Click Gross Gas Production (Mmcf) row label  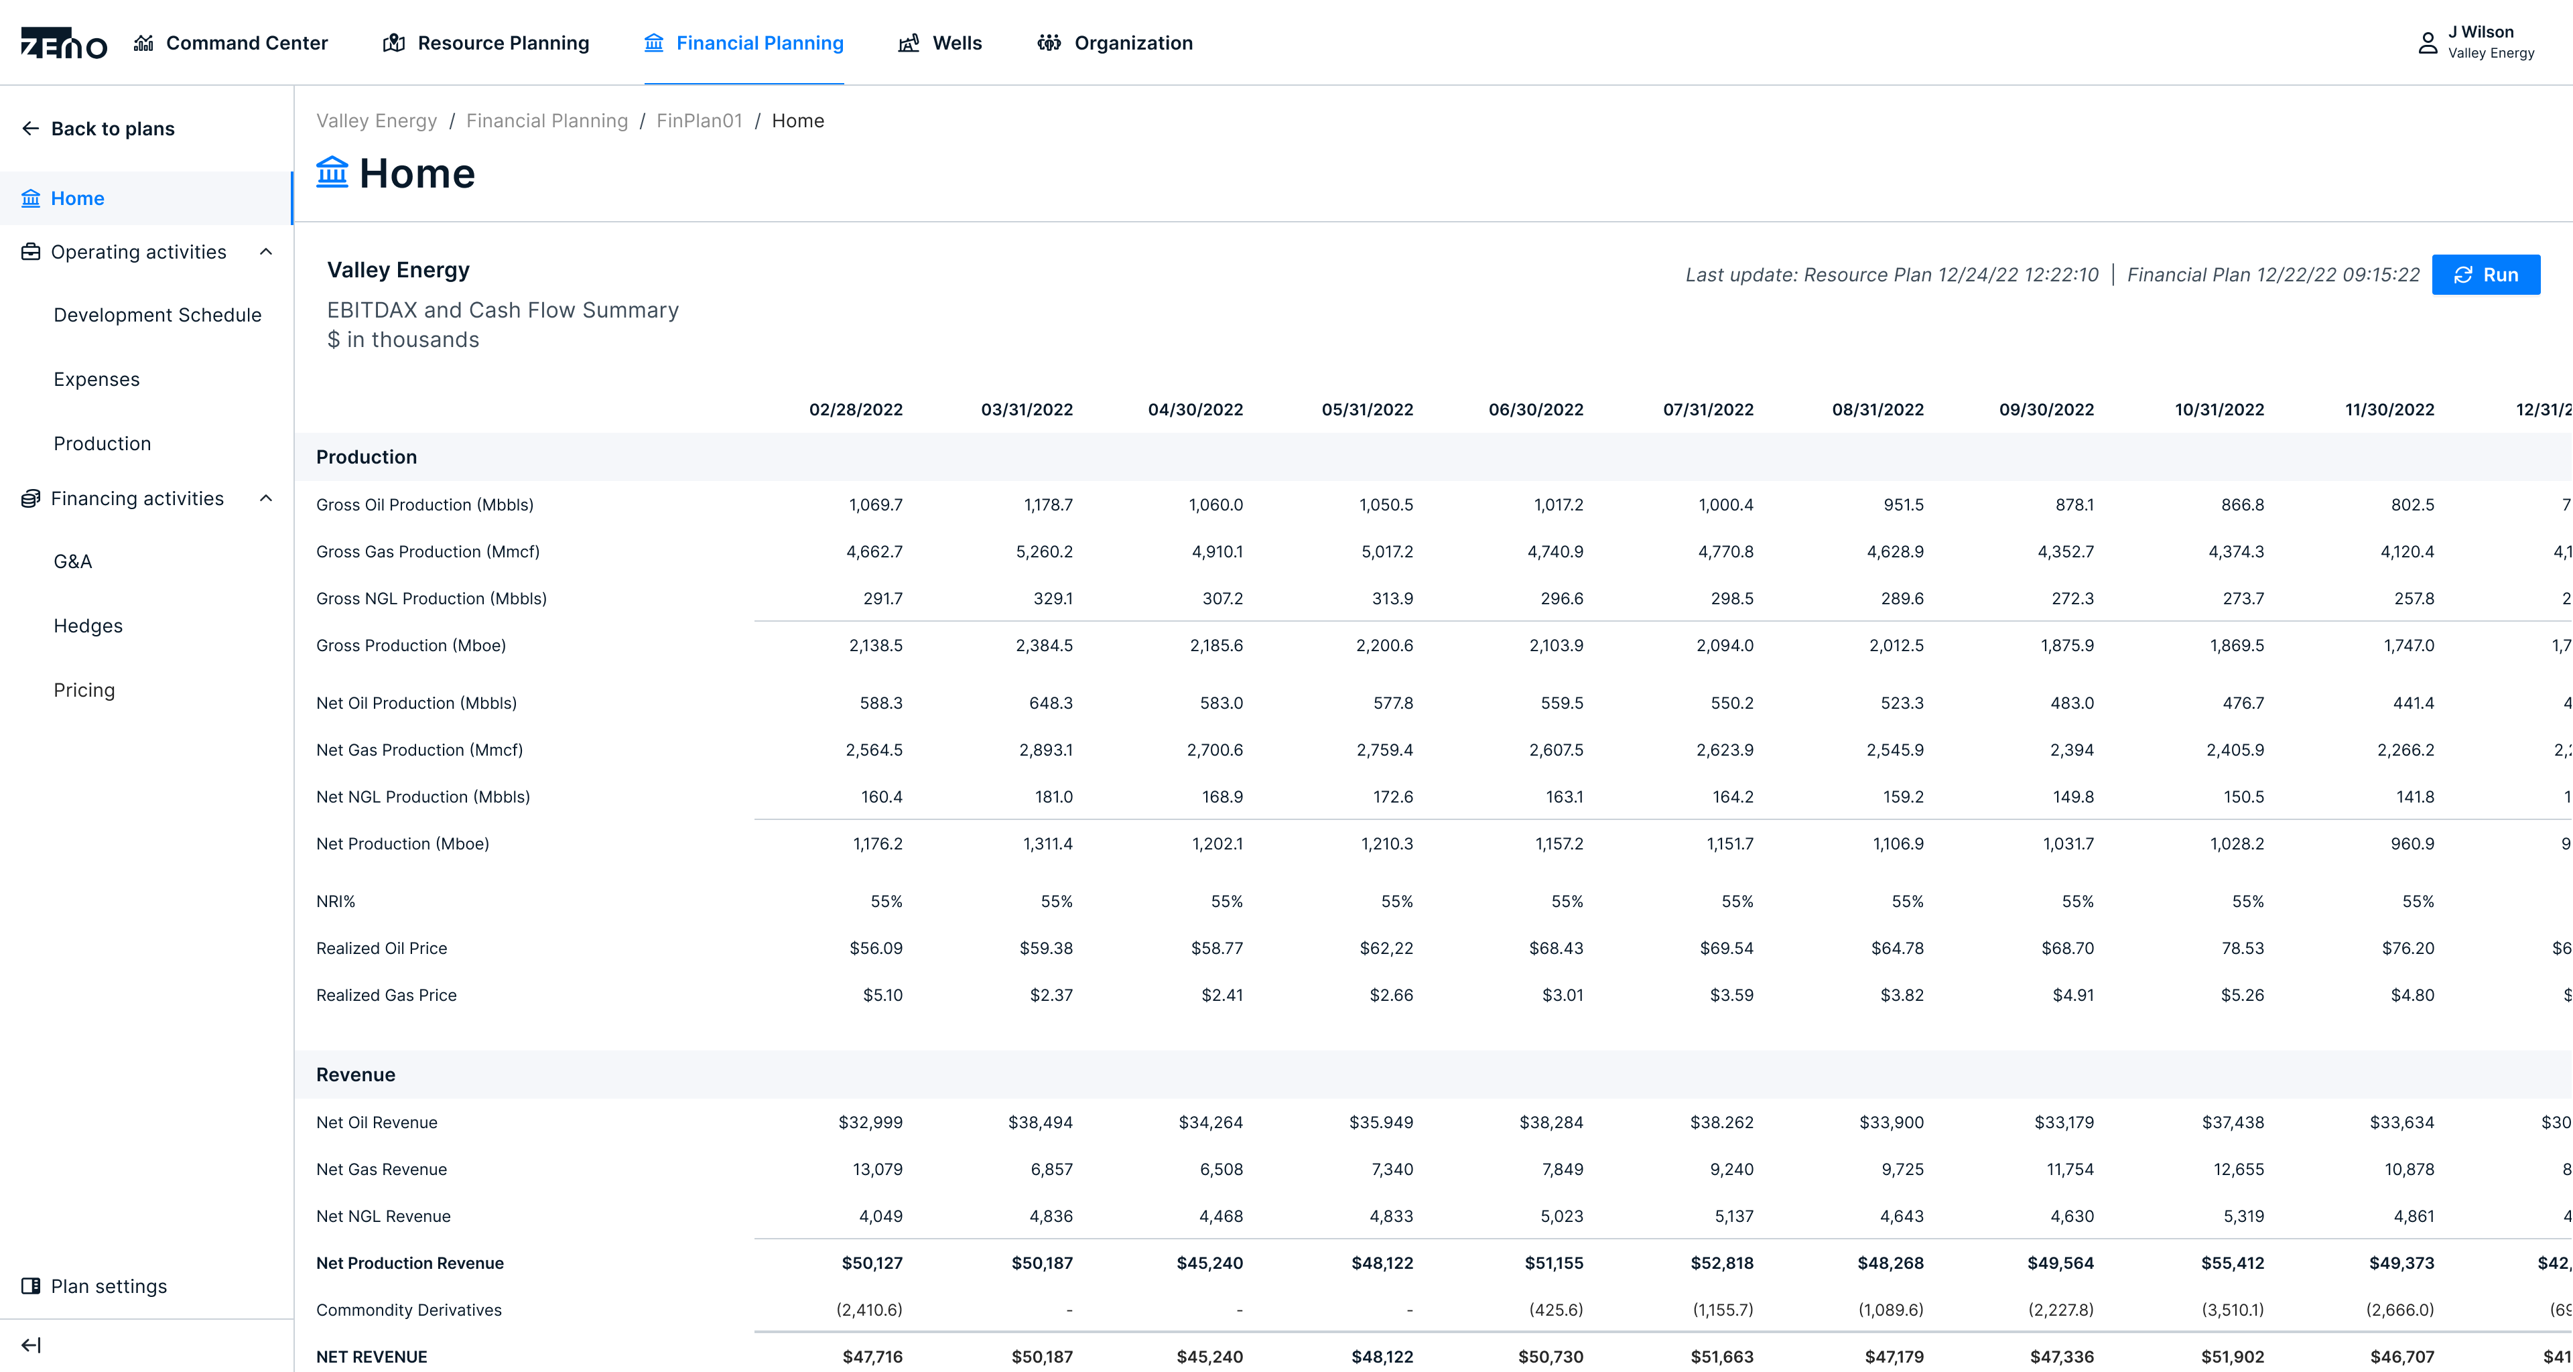click(427, 551)
